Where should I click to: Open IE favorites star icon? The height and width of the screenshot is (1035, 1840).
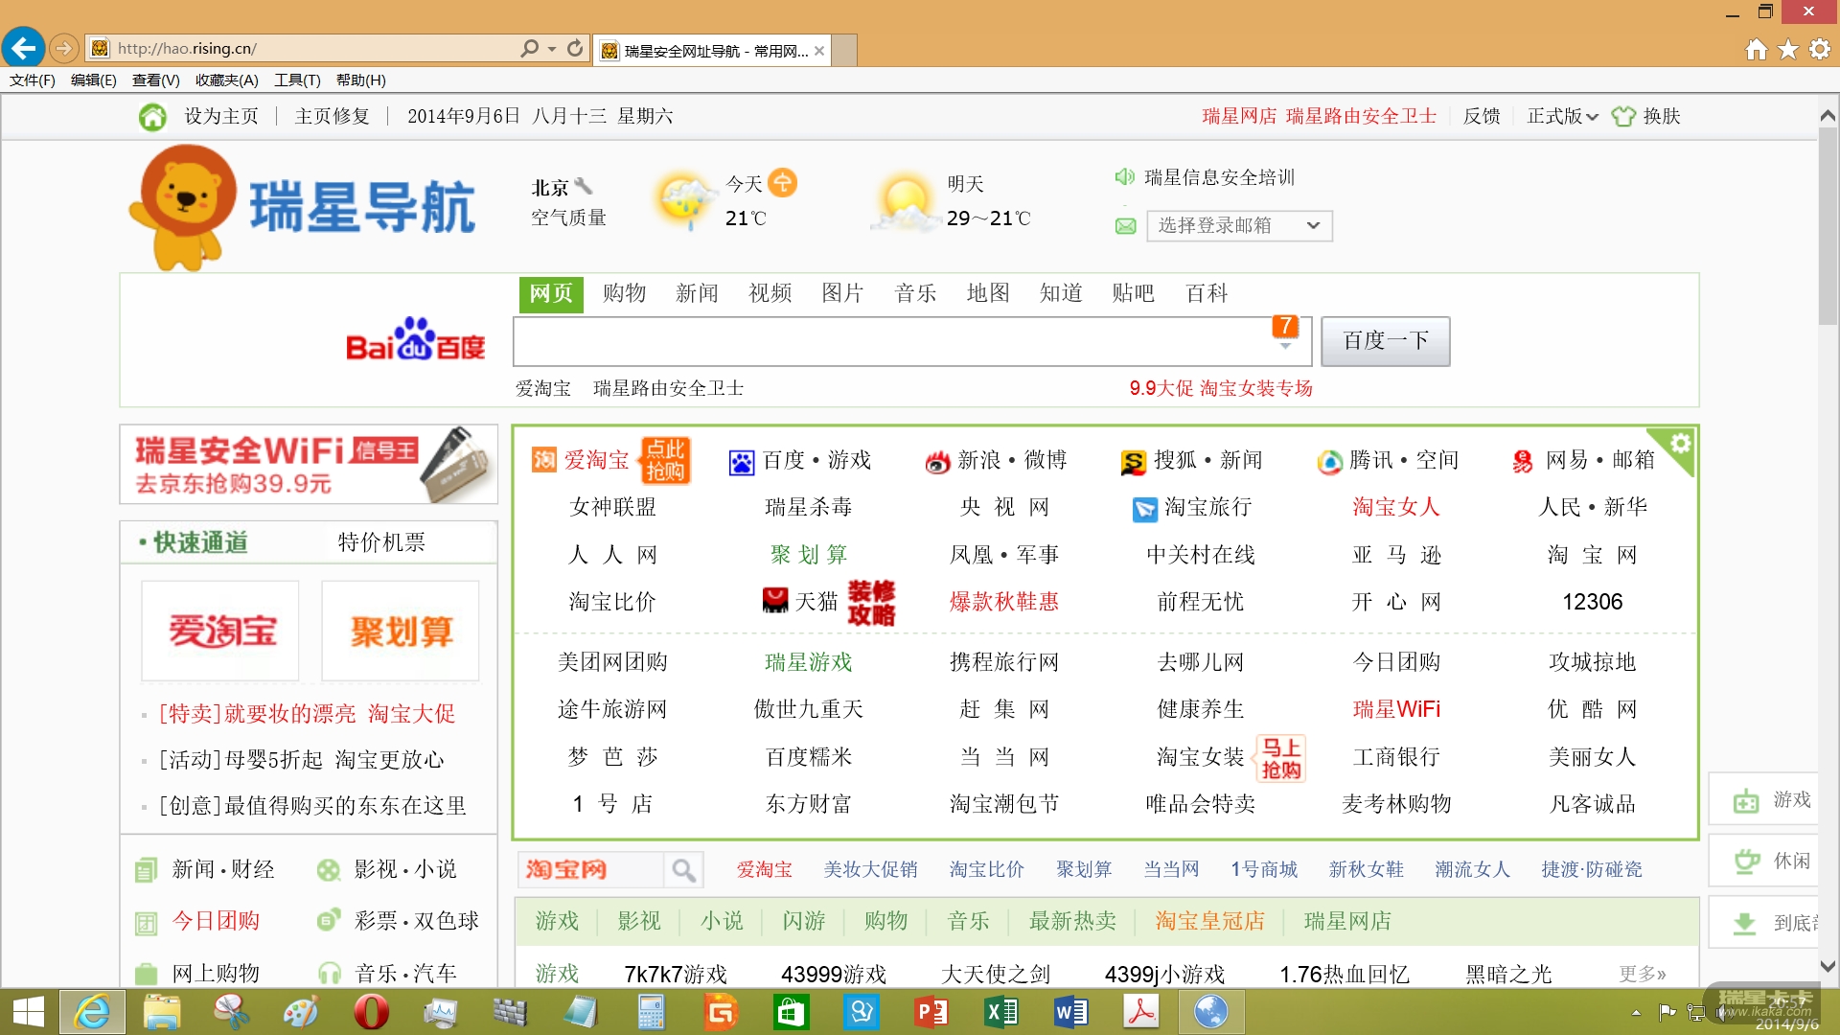coord(1788,49)
